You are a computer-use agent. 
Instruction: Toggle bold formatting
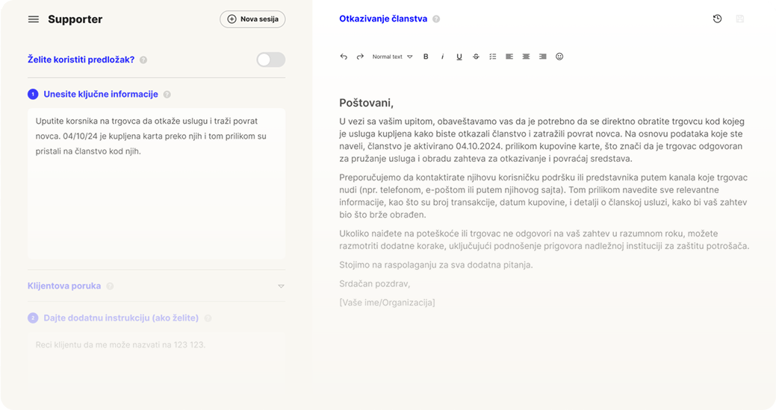tap(426, 57)
